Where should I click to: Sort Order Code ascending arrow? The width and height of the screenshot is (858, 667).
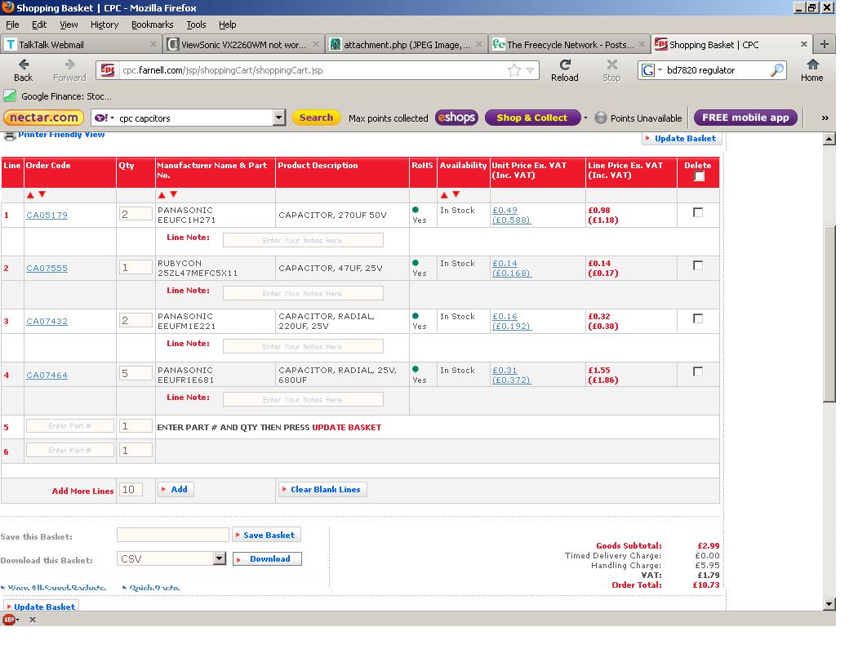coord(31,195)
